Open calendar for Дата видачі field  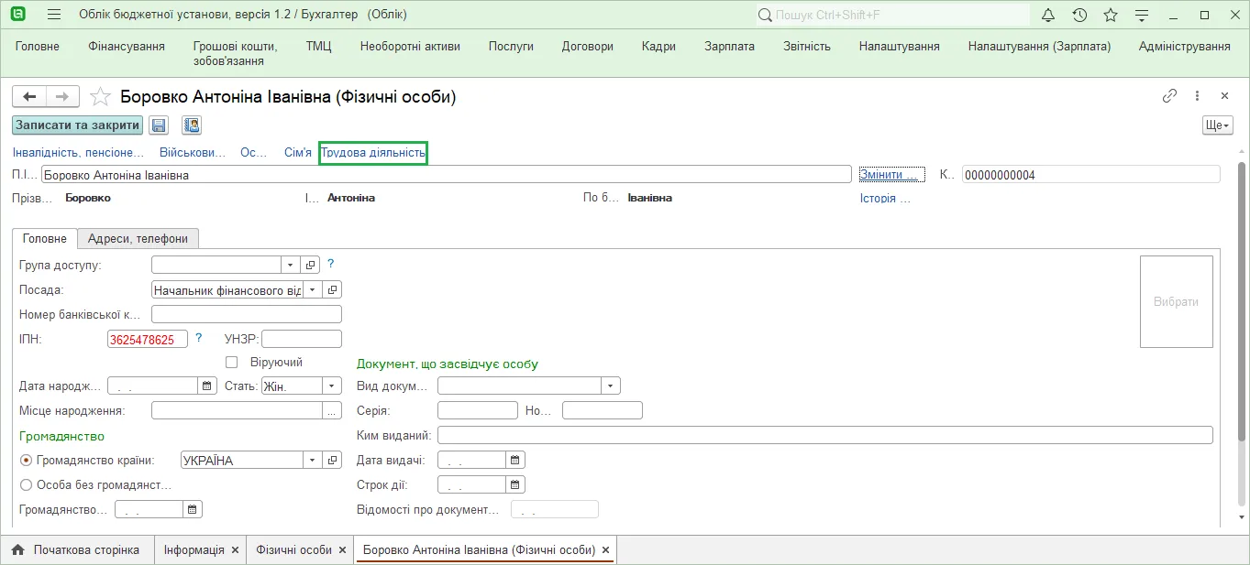pyautogui.click(x=515, y=460)
